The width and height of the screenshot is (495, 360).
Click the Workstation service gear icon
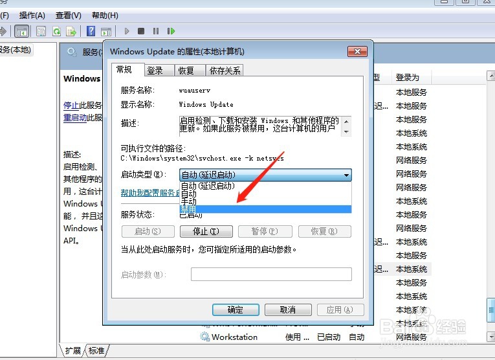coord(205,337)
